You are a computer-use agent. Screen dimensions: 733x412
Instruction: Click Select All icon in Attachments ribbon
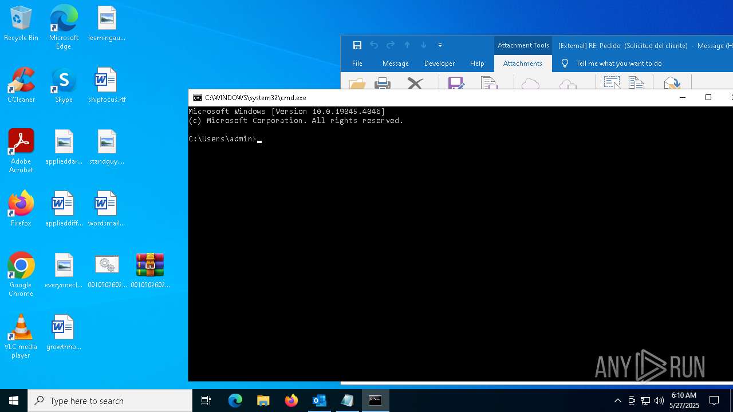click(612, 84)
